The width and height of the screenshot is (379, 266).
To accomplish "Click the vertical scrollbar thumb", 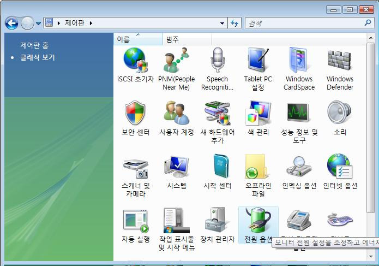I will pos(370,128).
